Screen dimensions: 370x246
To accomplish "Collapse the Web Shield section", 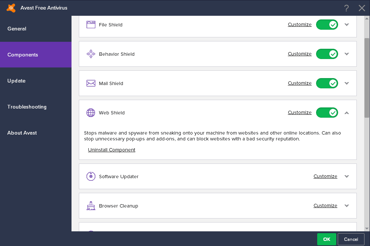I will tap(347, 113).
